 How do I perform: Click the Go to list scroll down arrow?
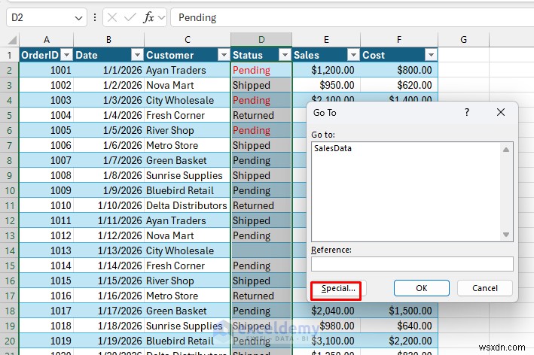506,235
